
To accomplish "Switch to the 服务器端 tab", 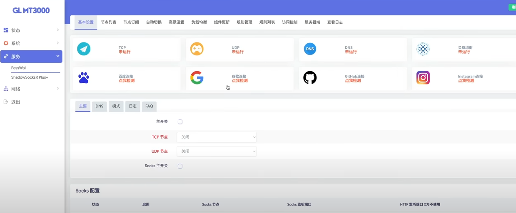I will coord(312,22).
